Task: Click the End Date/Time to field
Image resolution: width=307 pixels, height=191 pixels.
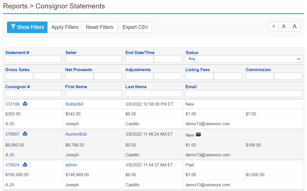Action: [x=168, y=59]
